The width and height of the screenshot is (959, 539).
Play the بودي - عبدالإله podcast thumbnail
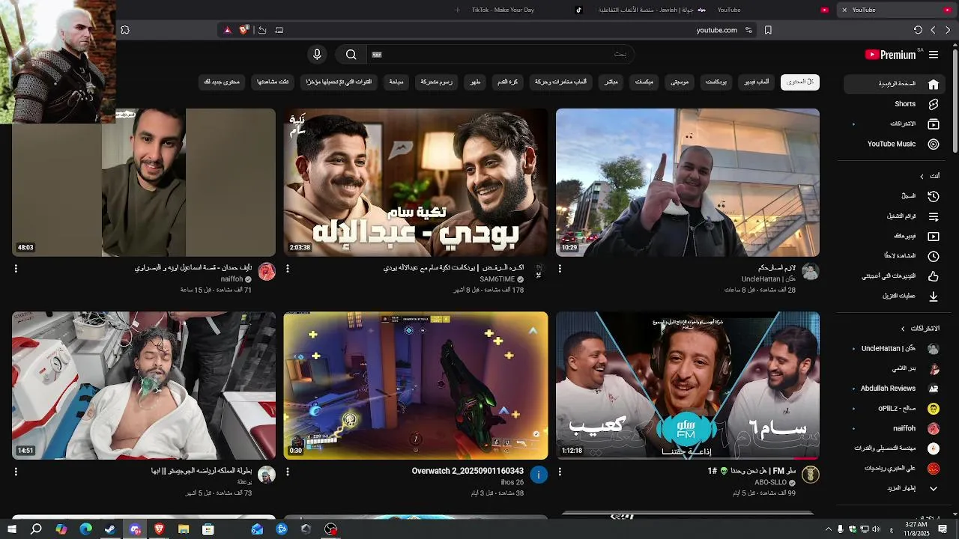(416, 183)
